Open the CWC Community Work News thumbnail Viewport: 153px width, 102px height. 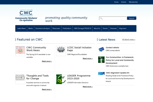coord(20,51)
